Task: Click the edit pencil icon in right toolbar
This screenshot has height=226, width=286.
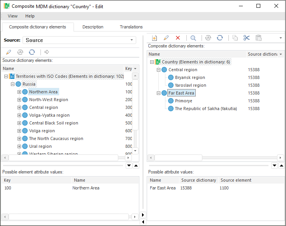Action: 166,38
